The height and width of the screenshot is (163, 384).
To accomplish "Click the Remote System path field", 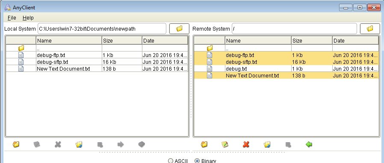I will [x=294, y=29].
